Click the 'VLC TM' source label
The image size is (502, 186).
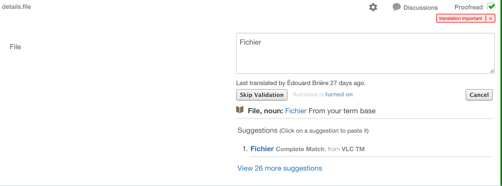[353, 149]
